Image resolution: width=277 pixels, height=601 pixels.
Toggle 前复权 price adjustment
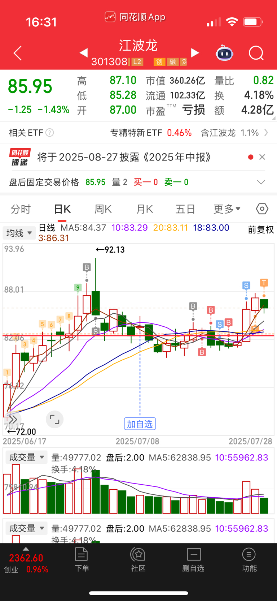click(261, 230)
